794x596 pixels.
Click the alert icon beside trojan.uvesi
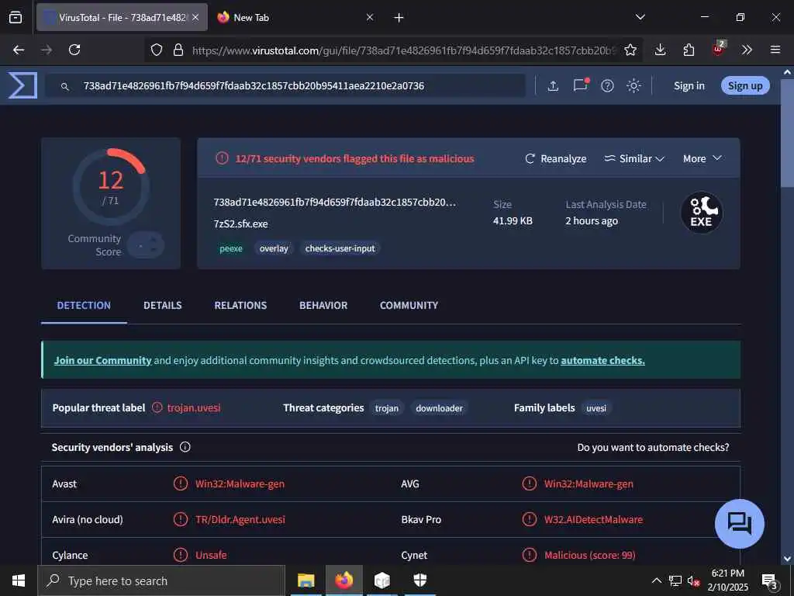[157, 407]
